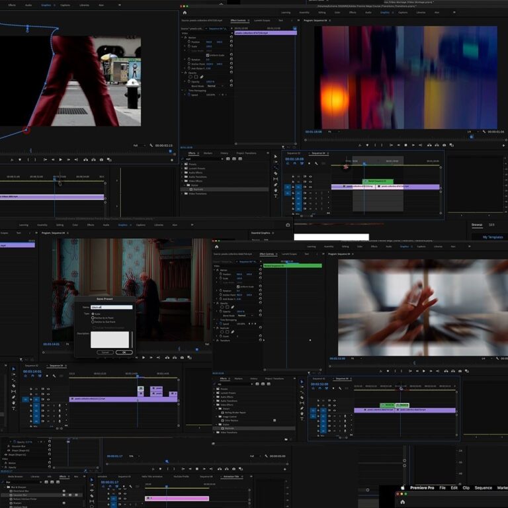Toggle top video track eye in Save Preset window timeline
This screenshot has height=508, width=508.
[x=48, y=389]
